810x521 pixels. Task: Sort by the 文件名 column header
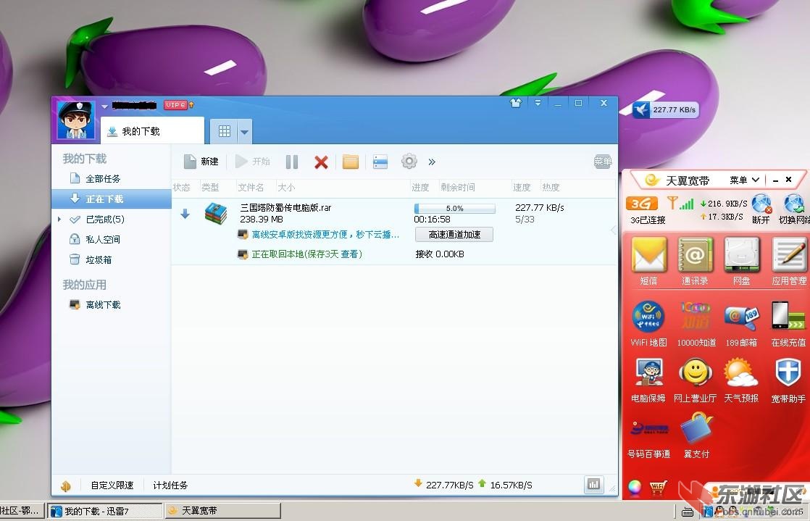click(251, 187)
